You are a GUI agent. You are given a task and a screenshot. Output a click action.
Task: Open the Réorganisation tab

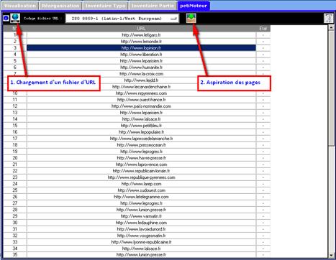coord(60,6)
